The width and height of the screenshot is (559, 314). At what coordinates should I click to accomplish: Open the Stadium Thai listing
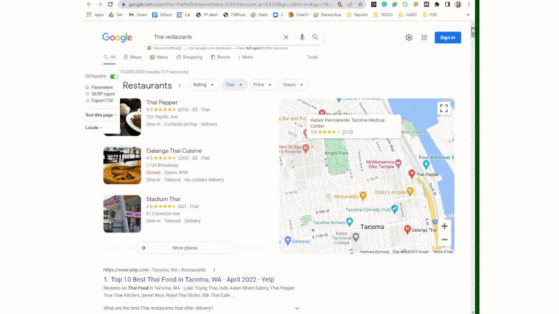[x=164, y=199]
